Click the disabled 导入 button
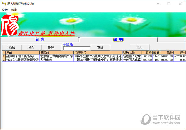This screenshot has width=186, height=130. pos(139,47)
